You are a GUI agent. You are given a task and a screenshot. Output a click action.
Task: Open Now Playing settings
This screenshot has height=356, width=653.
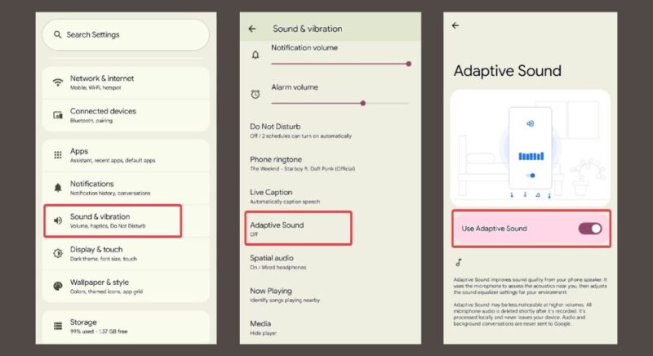330,296
